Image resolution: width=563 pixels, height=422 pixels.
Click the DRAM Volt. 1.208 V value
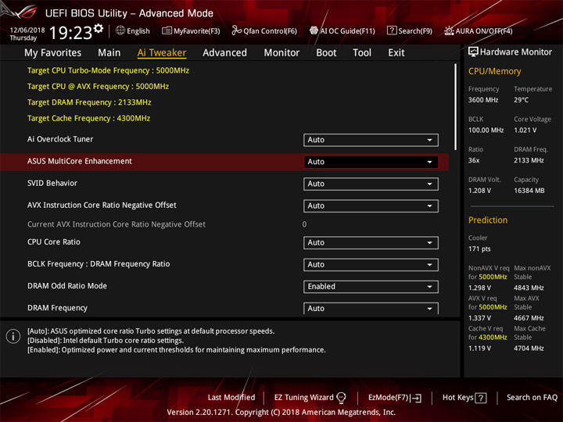[479, 191]
